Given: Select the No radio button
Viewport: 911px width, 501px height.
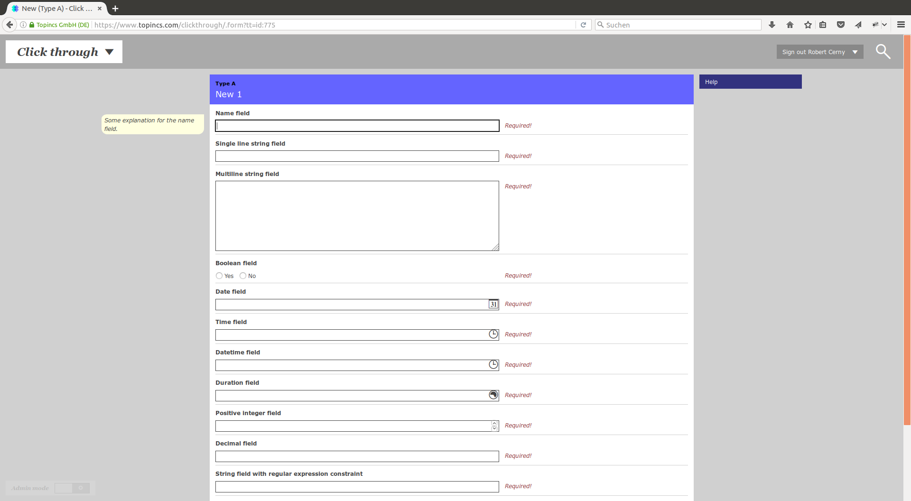Looking at the screenshot, I should click(x=243, y=276).
